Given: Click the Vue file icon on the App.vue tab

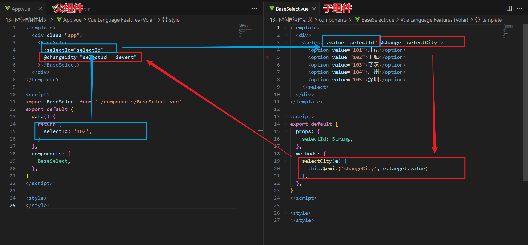Looking at the screenshot, I should [8, 9].
